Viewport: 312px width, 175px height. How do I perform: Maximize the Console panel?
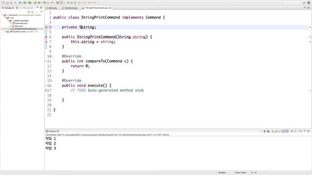click(309, 131)
